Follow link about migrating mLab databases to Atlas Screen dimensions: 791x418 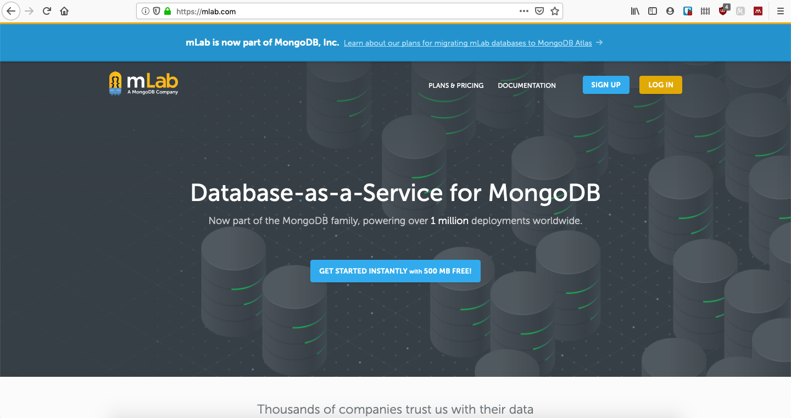coord(468,43)
